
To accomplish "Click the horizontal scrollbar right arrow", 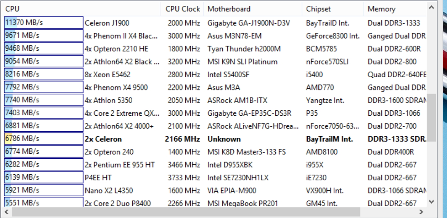I will coord(422,212).
